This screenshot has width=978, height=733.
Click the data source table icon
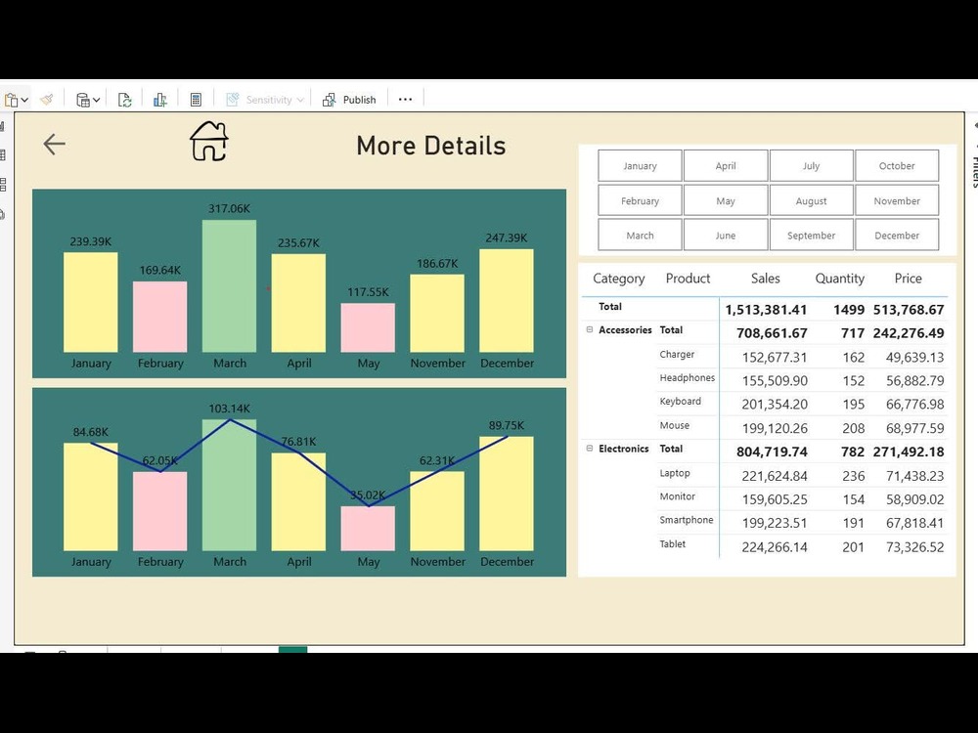coord(82,100)
